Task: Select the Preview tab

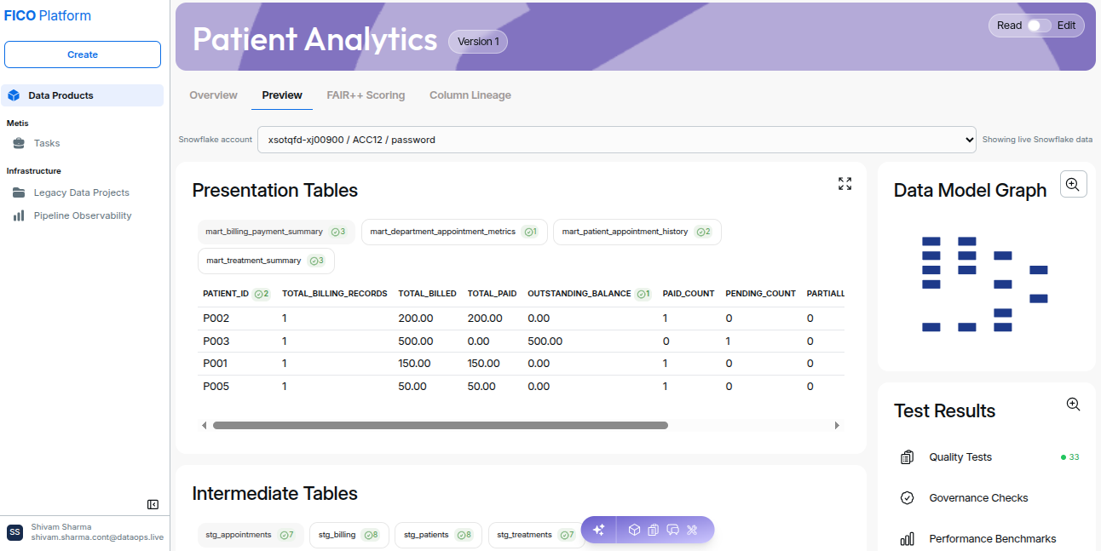Action: 282,95
